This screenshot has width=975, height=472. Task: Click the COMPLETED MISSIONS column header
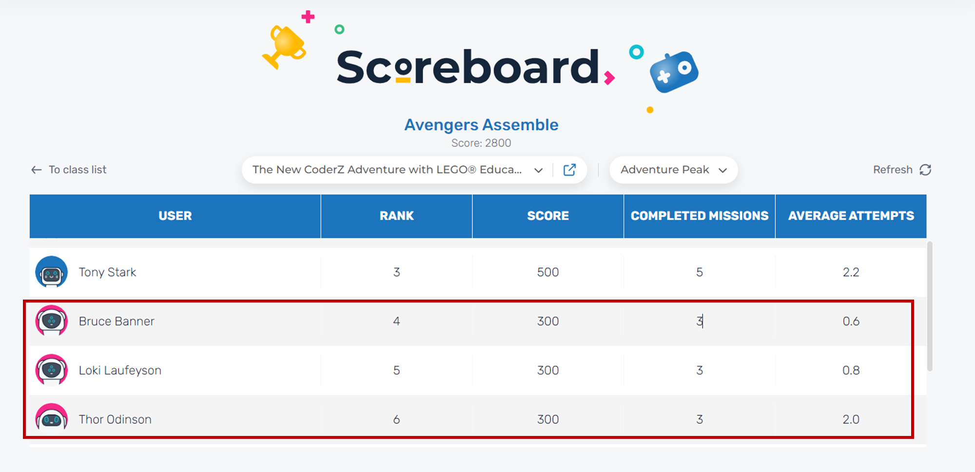point(699,216)
